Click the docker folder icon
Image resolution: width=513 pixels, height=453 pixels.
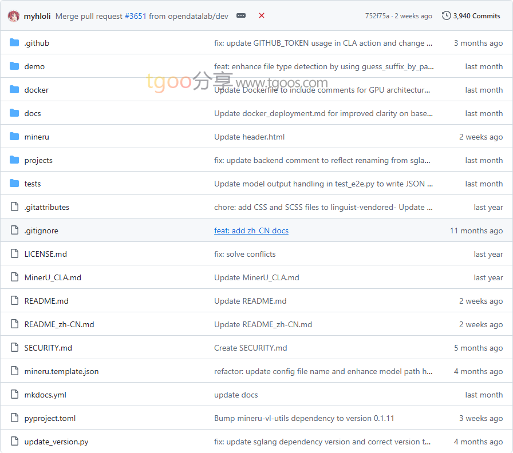(15, 90)
